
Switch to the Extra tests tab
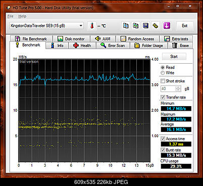176,39
